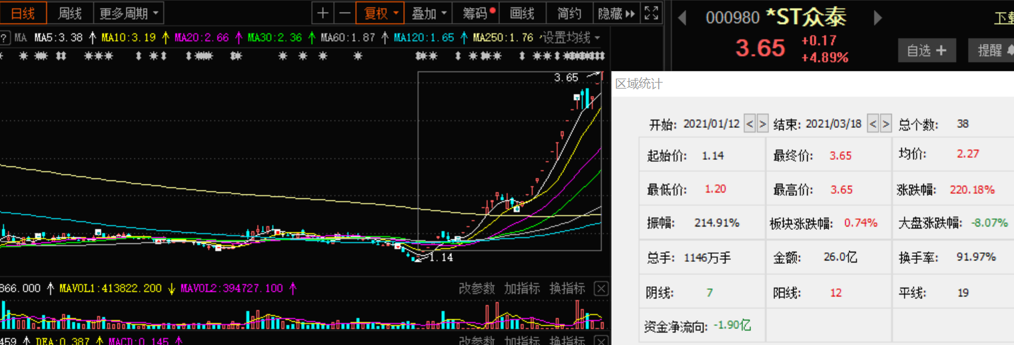Click the MA20:2.66 indicator label
Image resolution: width=1014 pixels, height=345 pixels.
[202, 38]
